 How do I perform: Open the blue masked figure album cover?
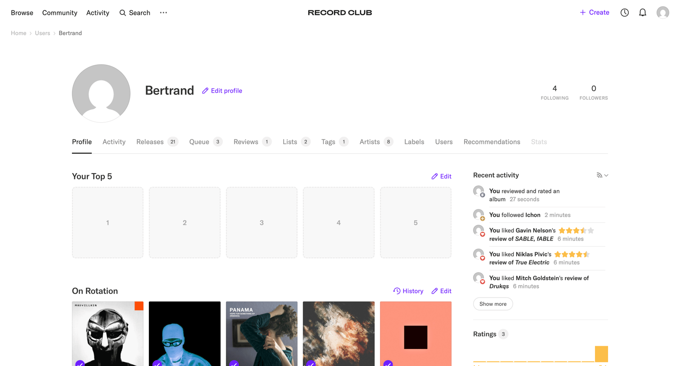tap(184, 334)
